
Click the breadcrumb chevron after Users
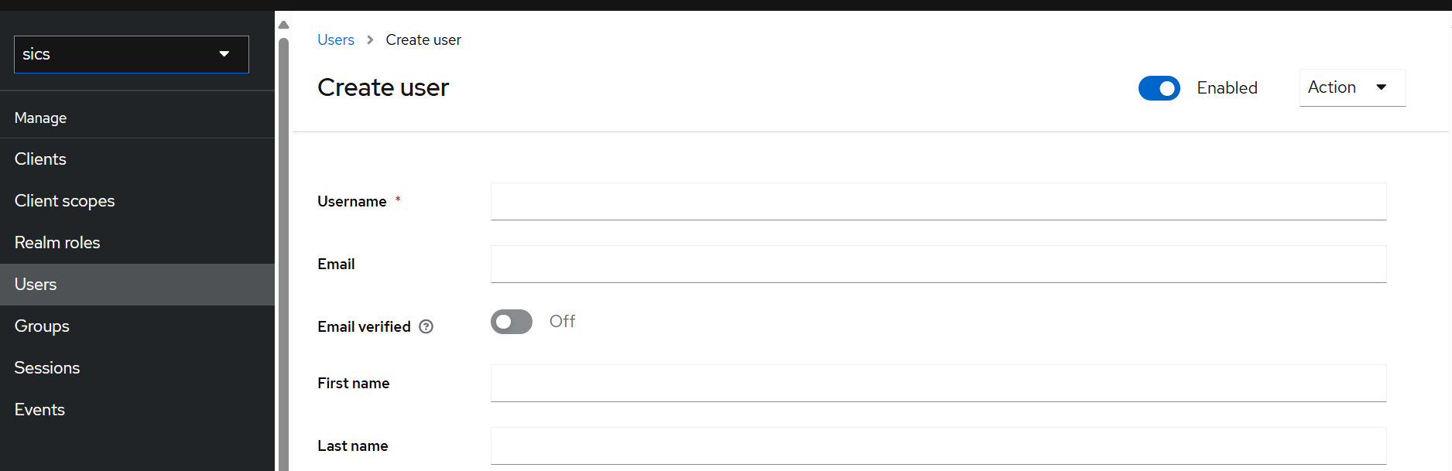(369, 39)
